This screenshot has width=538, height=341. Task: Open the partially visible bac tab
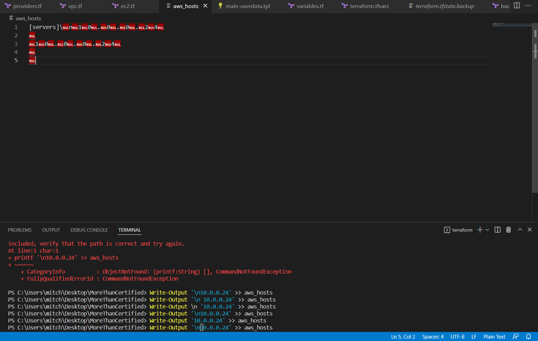coord(501,6)
